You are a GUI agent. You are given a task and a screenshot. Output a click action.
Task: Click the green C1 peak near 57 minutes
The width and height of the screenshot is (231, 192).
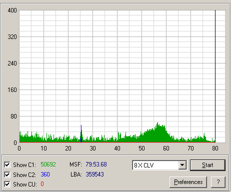click(x=157, y=131)
